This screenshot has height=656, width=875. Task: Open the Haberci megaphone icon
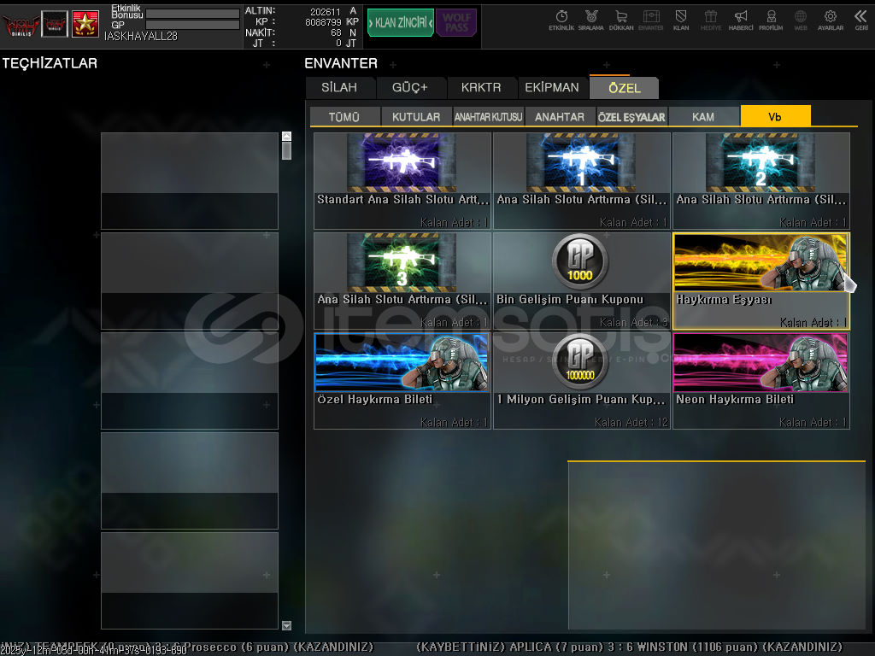click(x=741, y=20)
